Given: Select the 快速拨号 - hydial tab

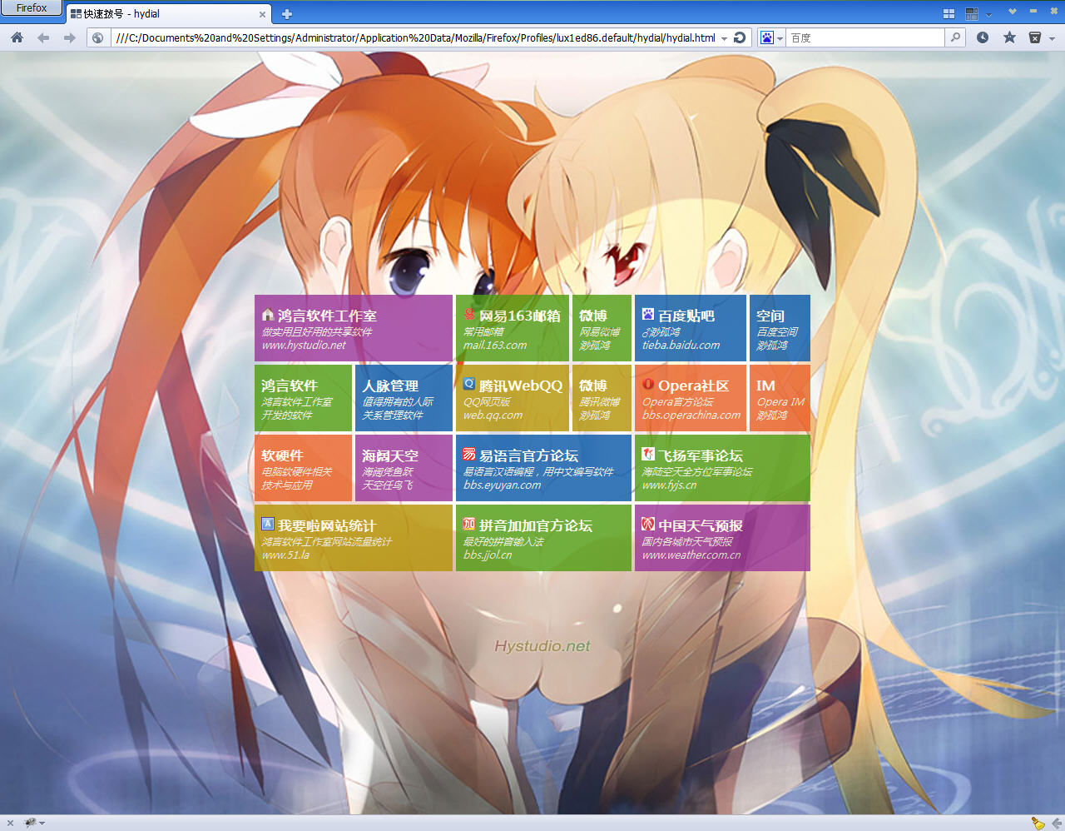Looking at the screenshot, I should (168, 13).
